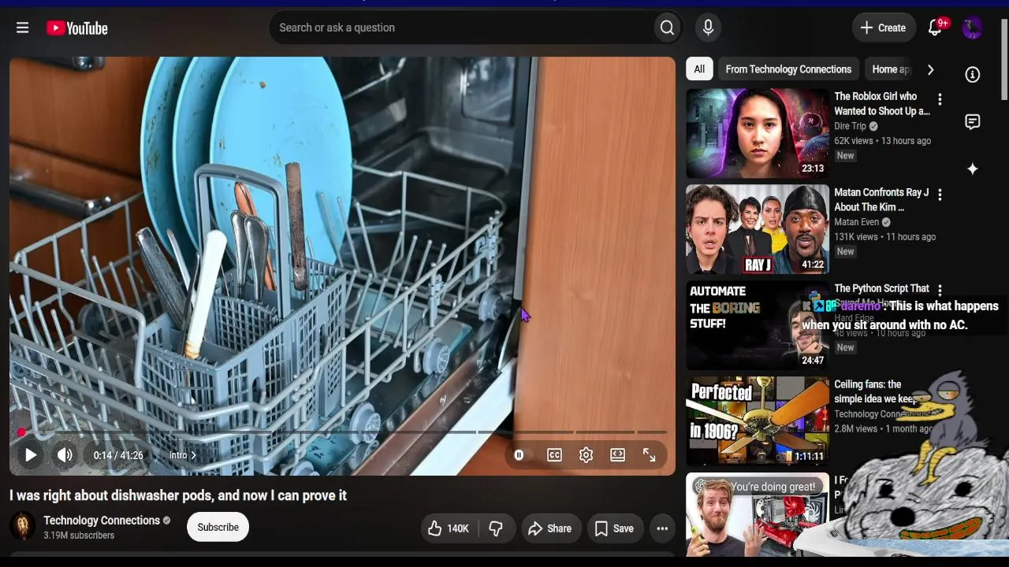1009x567 pixels.
Task: Open options for the Roblox Girl video
Action: coord(939,99)
